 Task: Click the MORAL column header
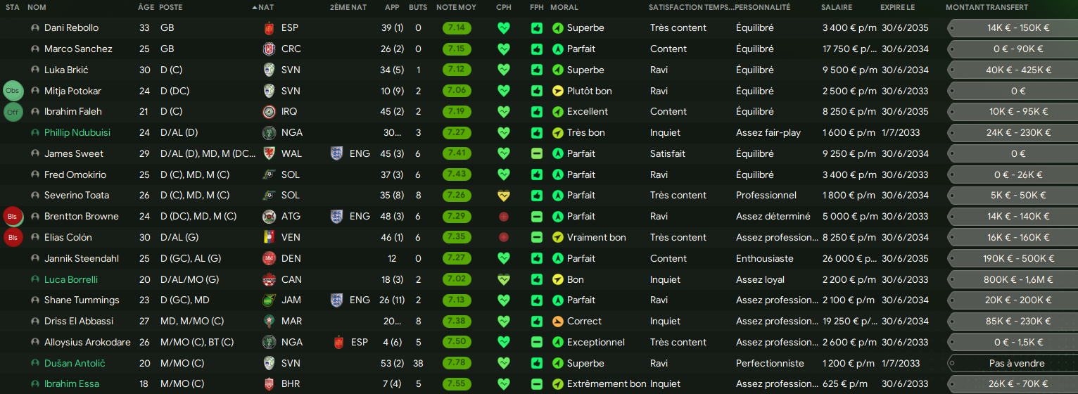click(x=564, y=7)
